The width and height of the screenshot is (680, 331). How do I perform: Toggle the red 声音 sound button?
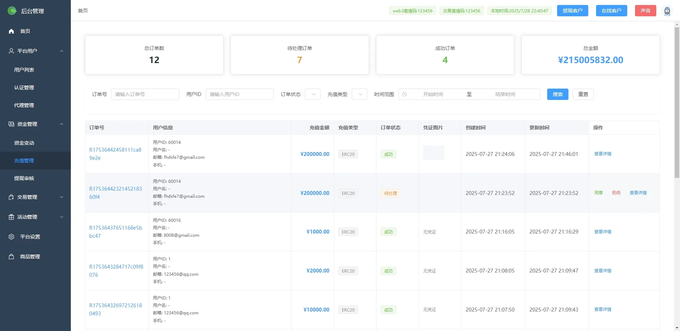tap(645, 11)
